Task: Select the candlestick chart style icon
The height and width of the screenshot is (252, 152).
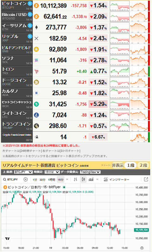Action: tap(83, 179)
